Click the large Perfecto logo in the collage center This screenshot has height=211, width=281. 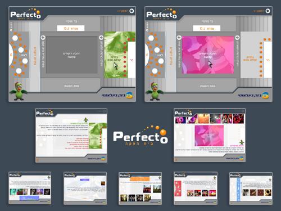coord(140,136)
